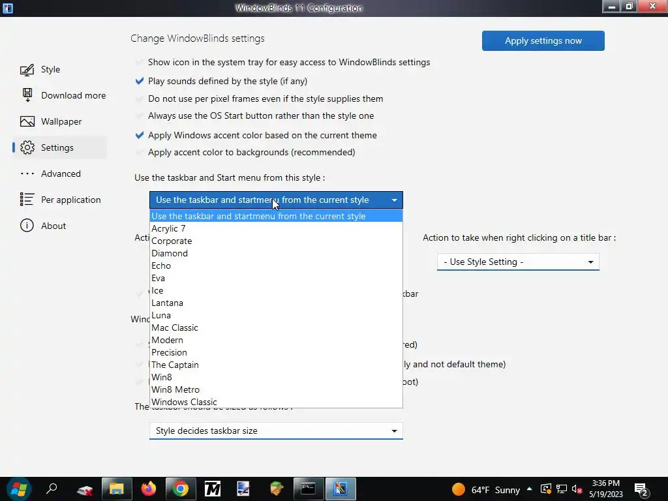Toggle Show icon in system tray checkbox
This screenshot has height=501, width=668.
140,62
